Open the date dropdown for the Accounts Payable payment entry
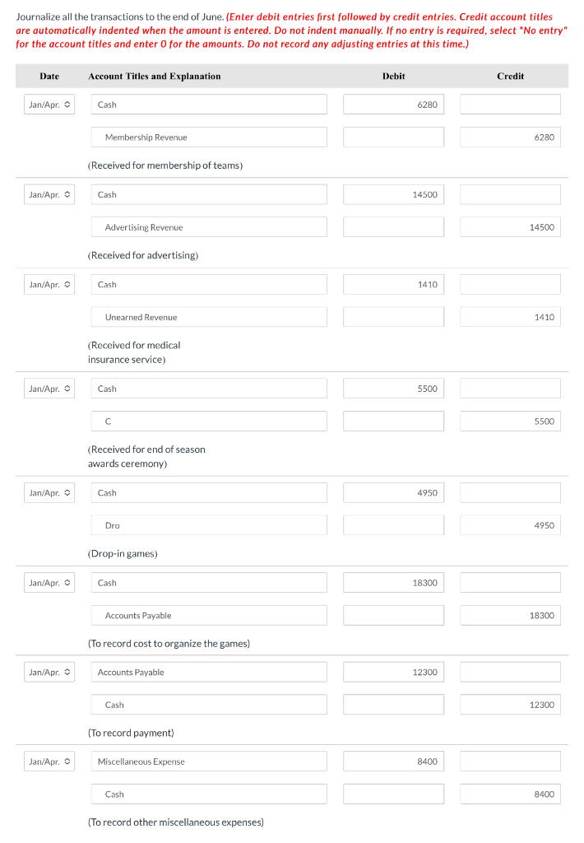 point(49,671)
